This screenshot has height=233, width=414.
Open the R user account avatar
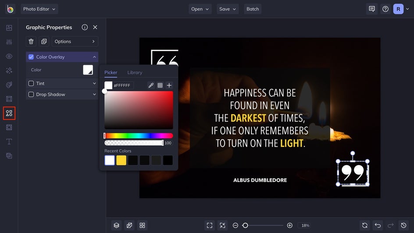pos(398,9)
